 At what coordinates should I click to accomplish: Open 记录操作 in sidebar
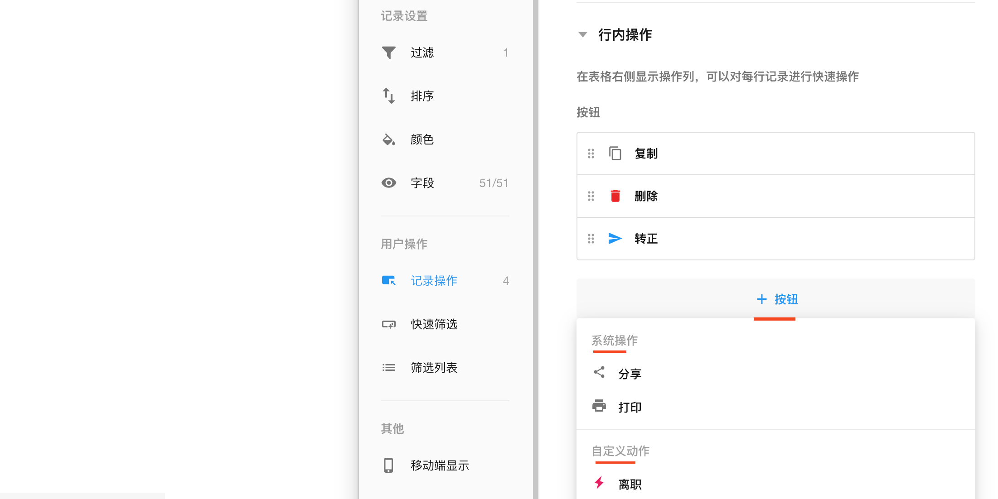pos(433,281)
